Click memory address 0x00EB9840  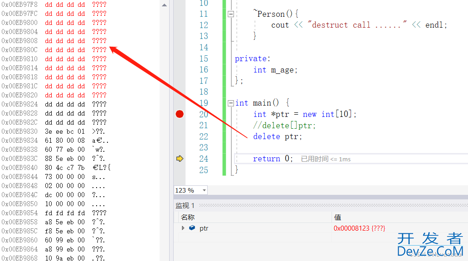[x=19, y=168]
